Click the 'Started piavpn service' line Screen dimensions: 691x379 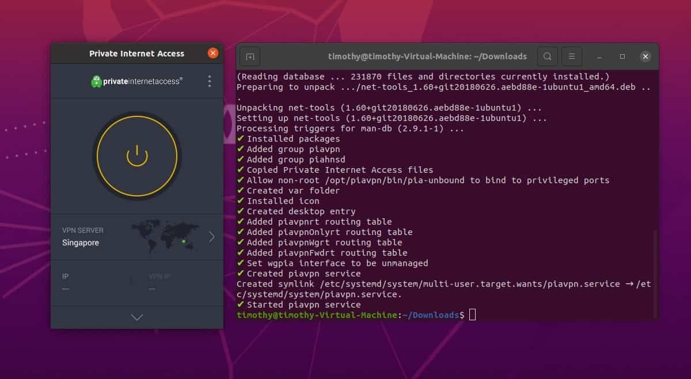[299, 304]
